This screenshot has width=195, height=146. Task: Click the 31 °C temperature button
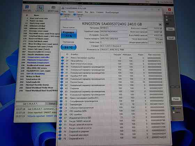click(68, 47)
